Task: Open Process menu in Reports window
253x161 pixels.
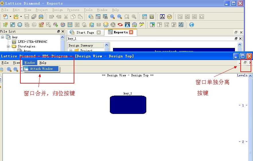Action: click(73, 10)
